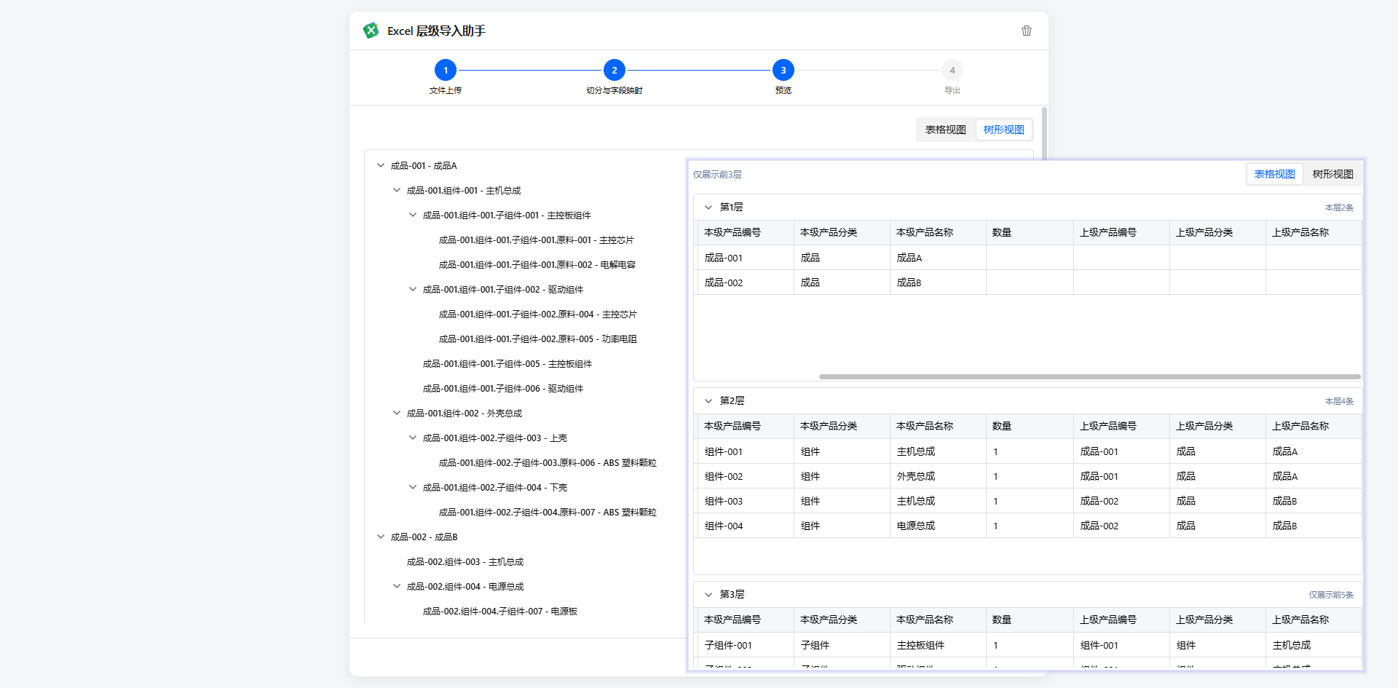Select tree row 原料-005 - 功率电阻

click(538, 339)
